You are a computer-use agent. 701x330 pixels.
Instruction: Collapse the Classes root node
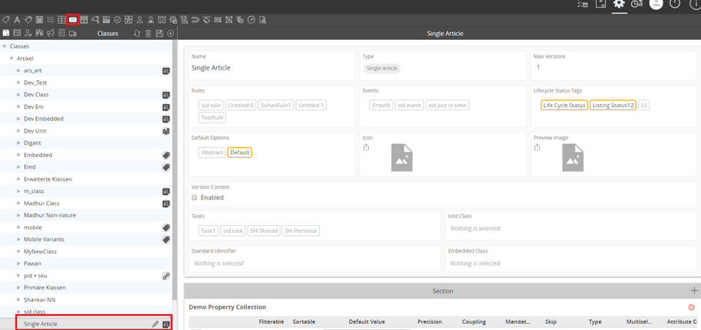(x=5, y=46)
